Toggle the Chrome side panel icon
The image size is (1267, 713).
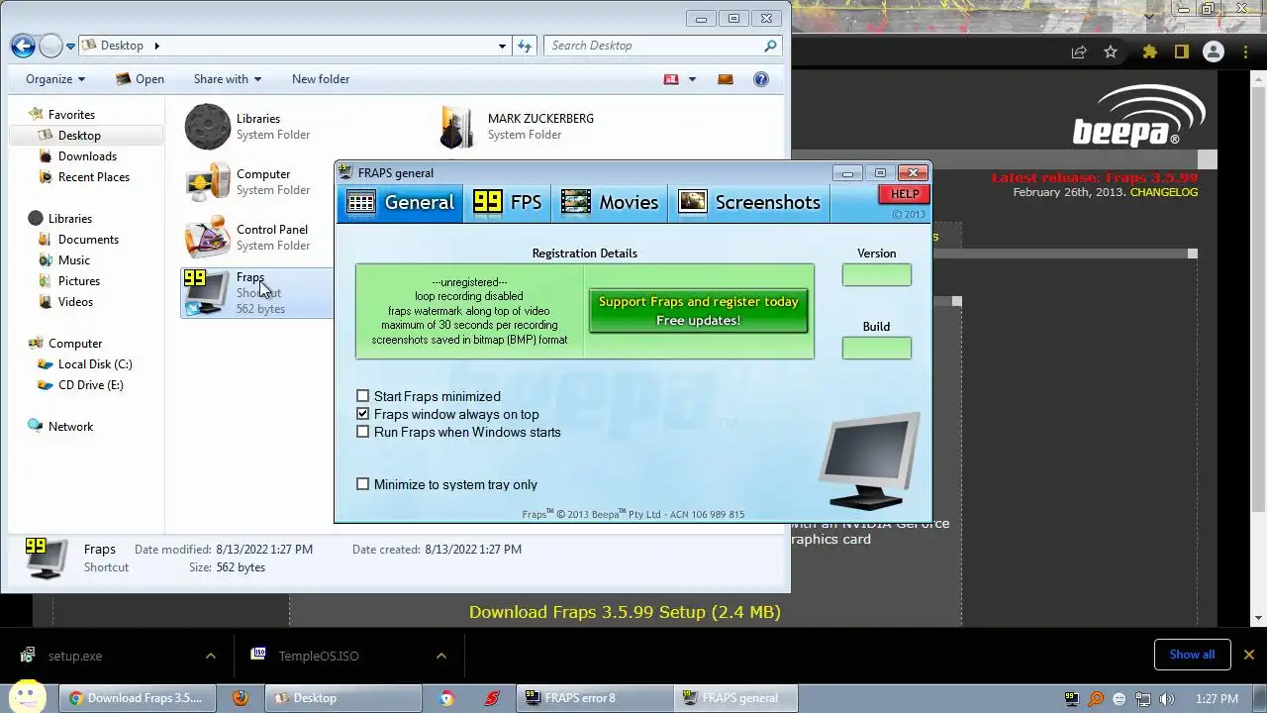1181,52
